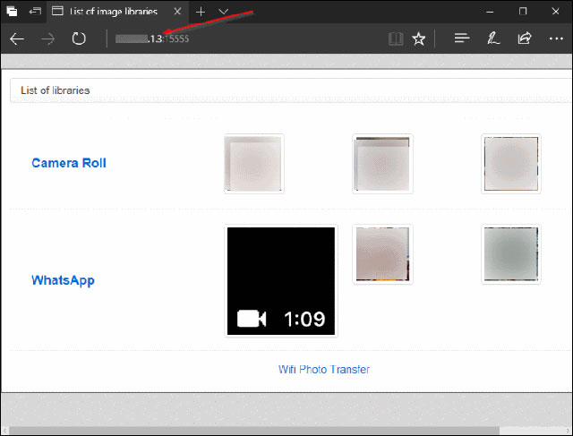Open the Hub lines icon
Viewport: 573px width, 436px height.
(x=462, y=39)
